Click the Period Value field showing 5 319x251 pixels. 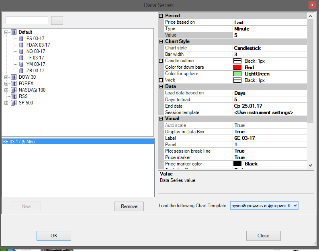pos(270,35)
